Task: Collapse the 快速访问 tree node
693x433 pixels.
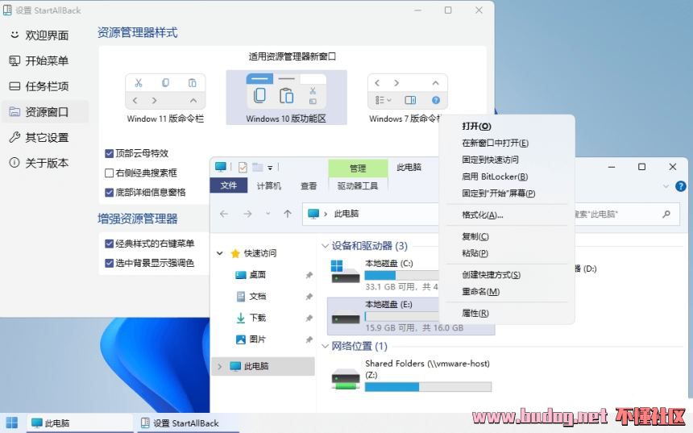Action: click(219, 253)
